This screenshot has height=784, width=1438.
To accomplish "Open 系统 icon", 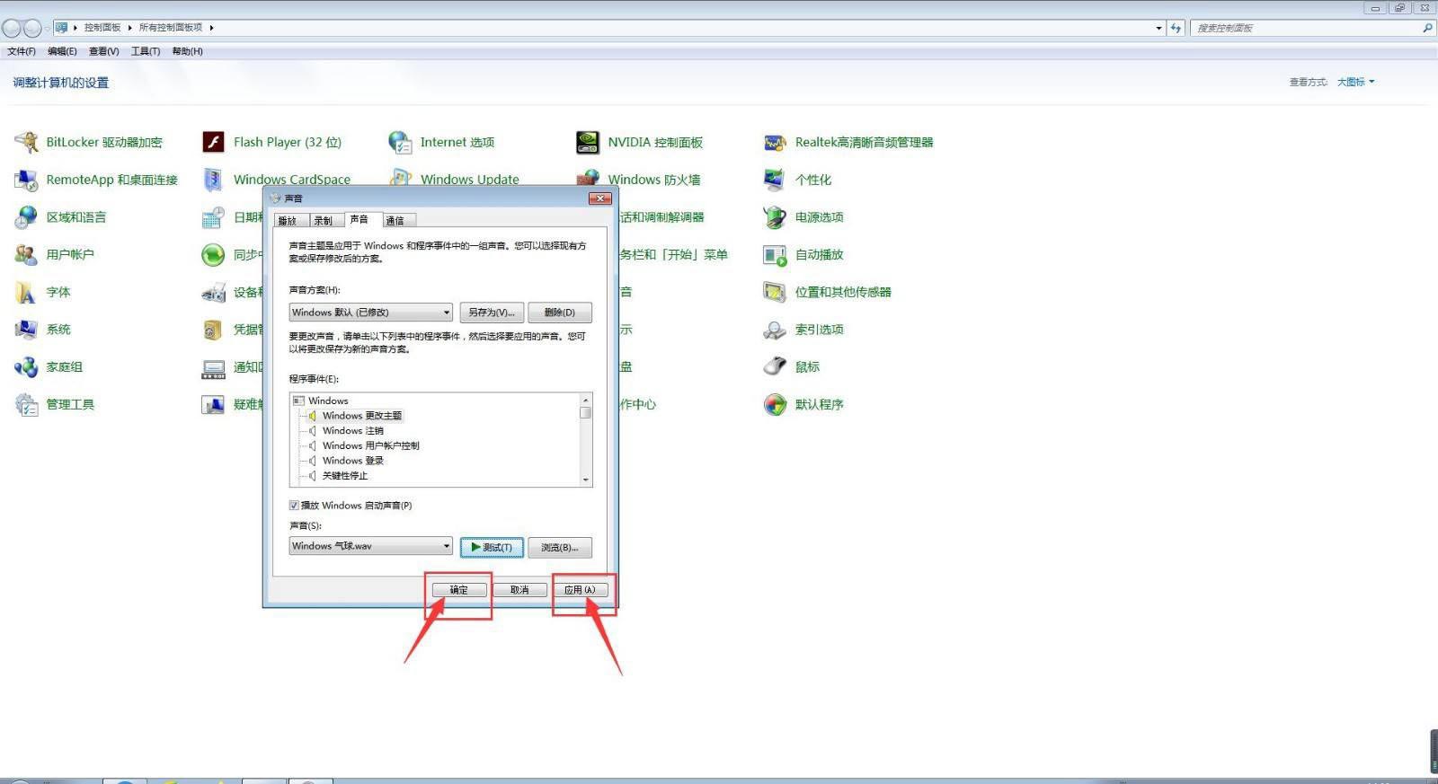I will (x=27, y=330).
